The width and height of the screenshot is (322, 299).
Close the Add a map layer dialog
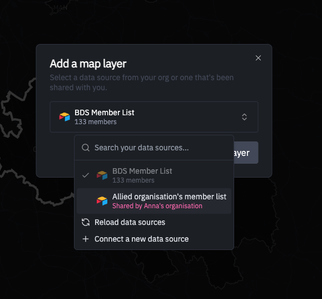click(x=258, y=58)
